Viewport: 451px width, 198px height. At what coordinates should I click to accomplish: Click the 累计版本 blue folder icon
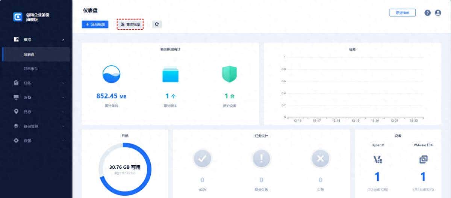click(170, 74)
